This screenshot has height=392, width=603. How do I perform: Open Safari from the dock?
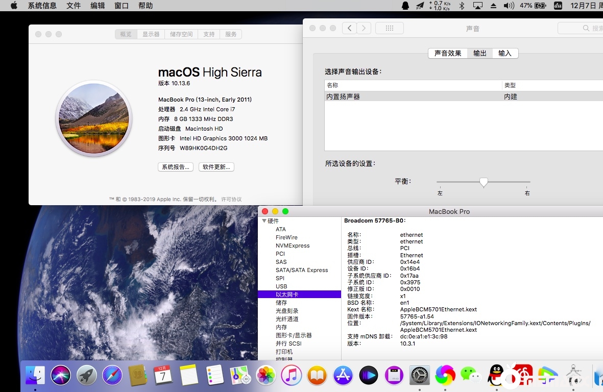112,376
